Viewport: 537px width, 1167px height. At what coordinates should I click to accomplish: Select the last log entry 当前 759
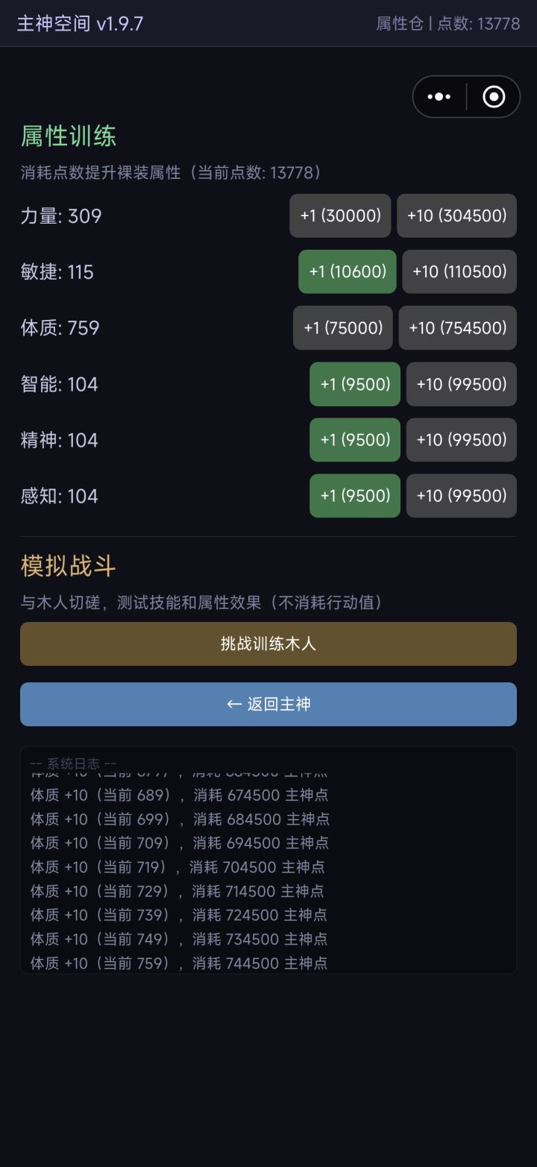point(179,963)
